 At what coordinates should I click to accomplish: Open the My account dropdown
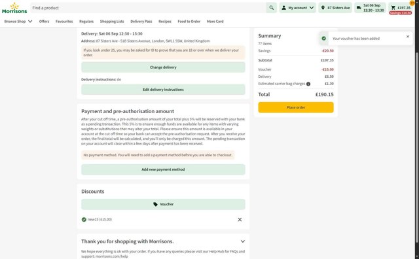pos(298,8)
